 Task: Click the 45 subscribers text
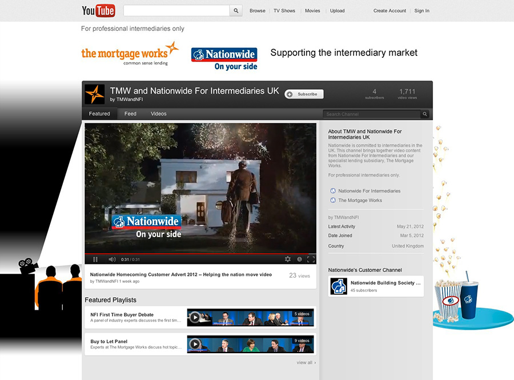click(364, 290)
